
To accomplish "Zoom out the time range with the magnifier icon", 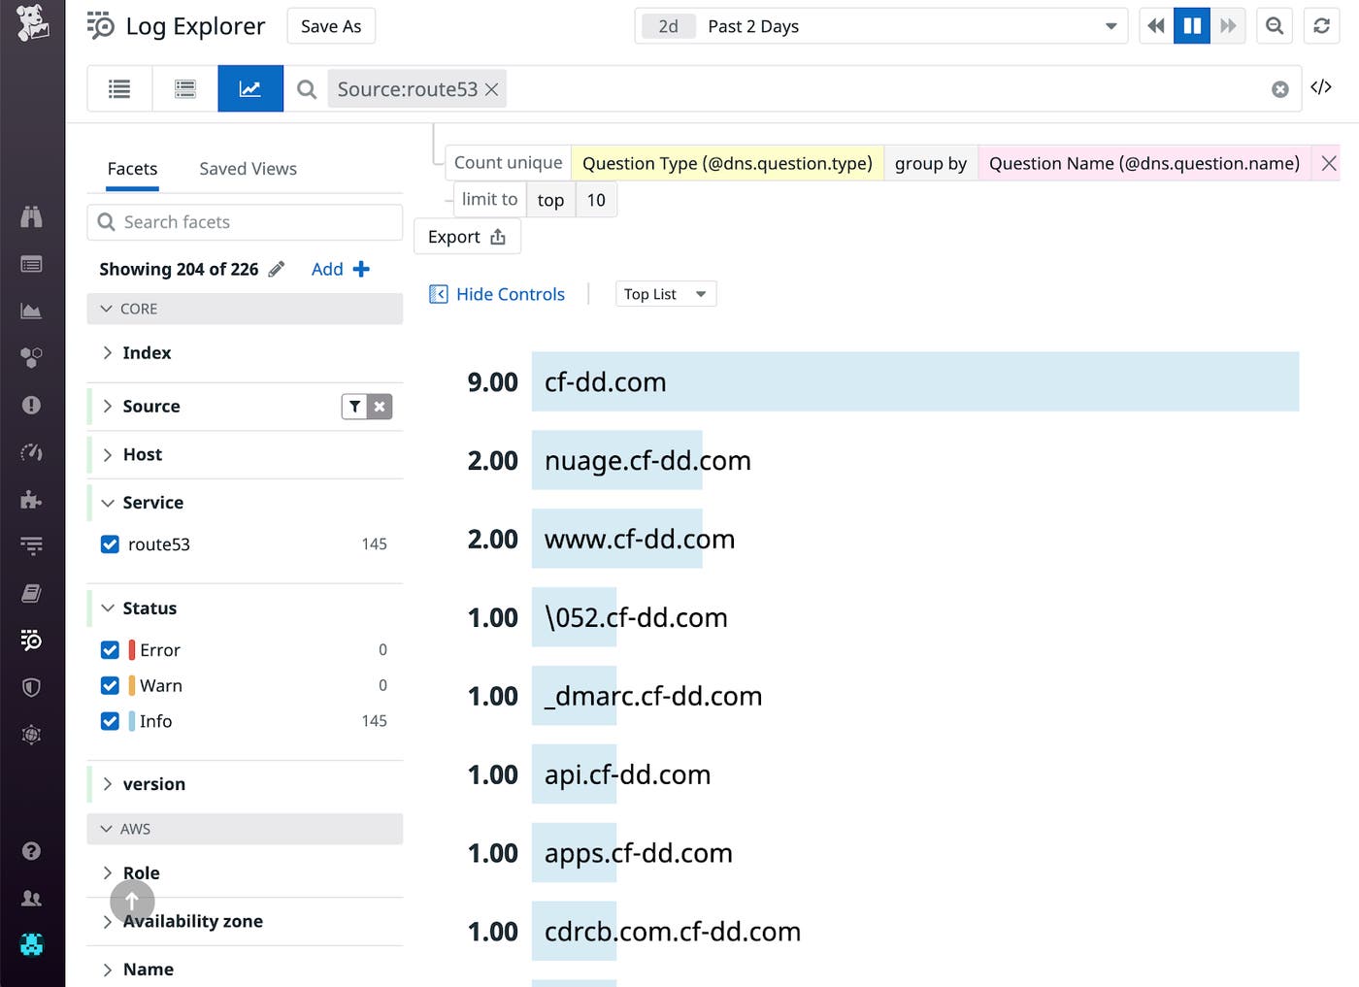I will pos(1275,26).
